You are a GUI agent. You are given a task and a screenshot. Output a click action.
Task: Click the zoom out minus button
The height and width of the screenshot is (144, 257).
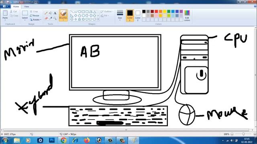click(232, 134)
